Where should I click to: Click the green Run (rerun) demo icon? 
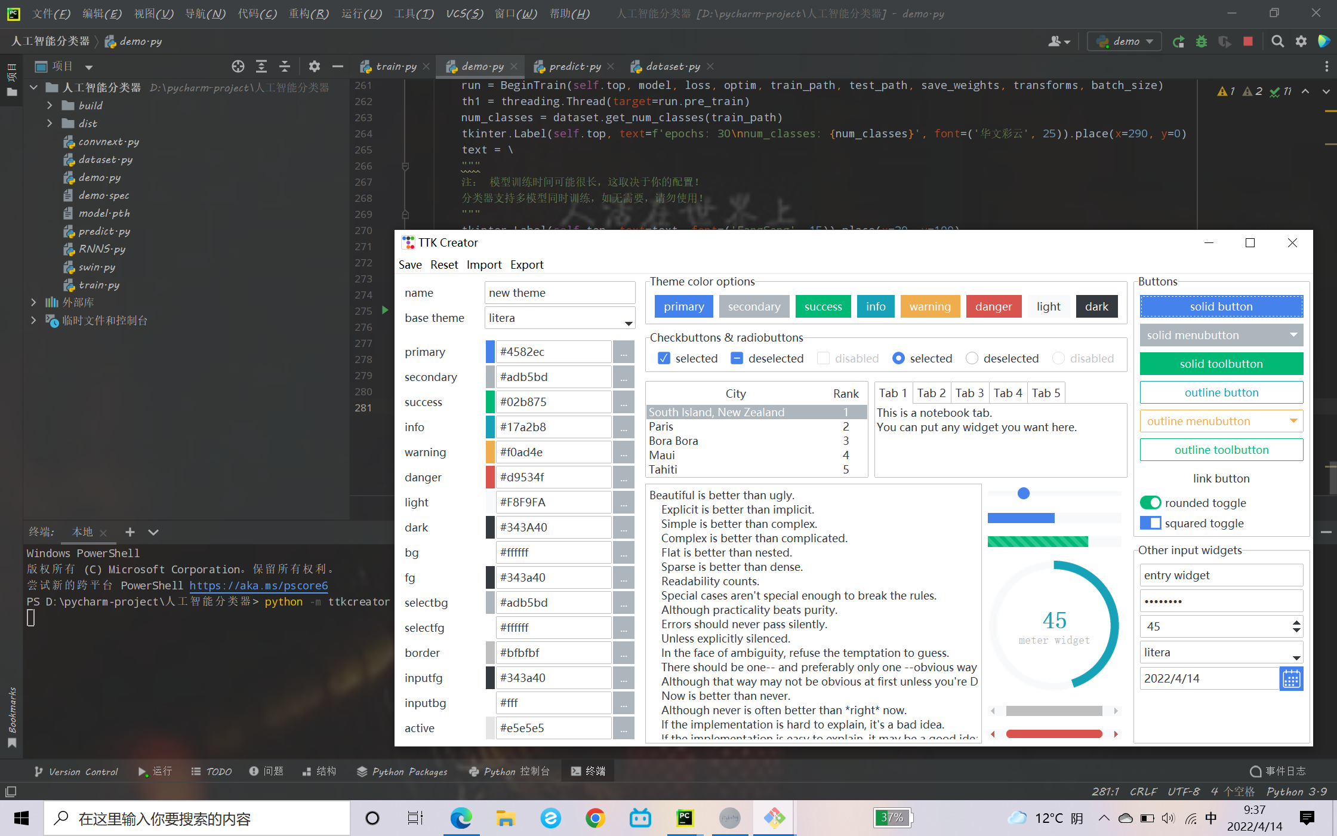click(x=1178, y=41)
